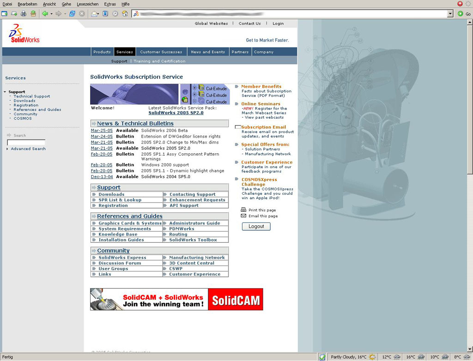Open the Discussion Forum link
Viewport: 473px width, 361px height.
pos(120,263)
